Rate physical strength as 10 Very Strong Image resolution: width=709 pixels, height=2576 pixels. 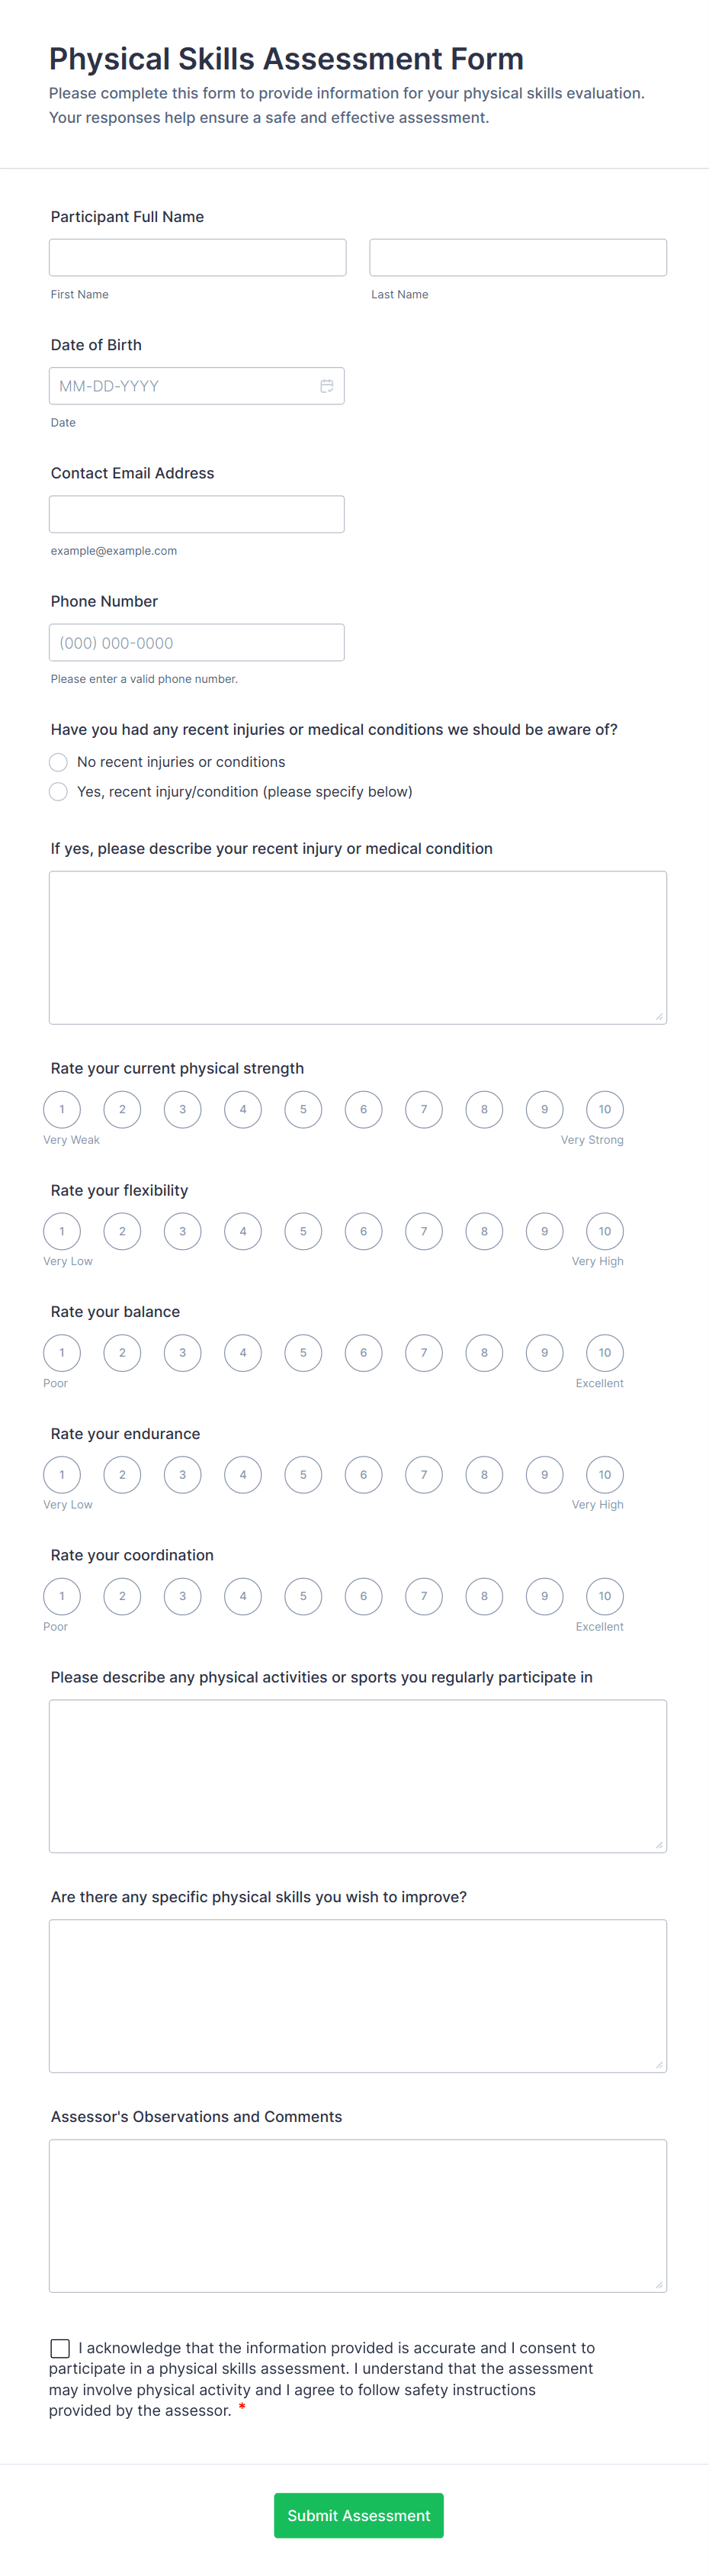[604, 1109]
